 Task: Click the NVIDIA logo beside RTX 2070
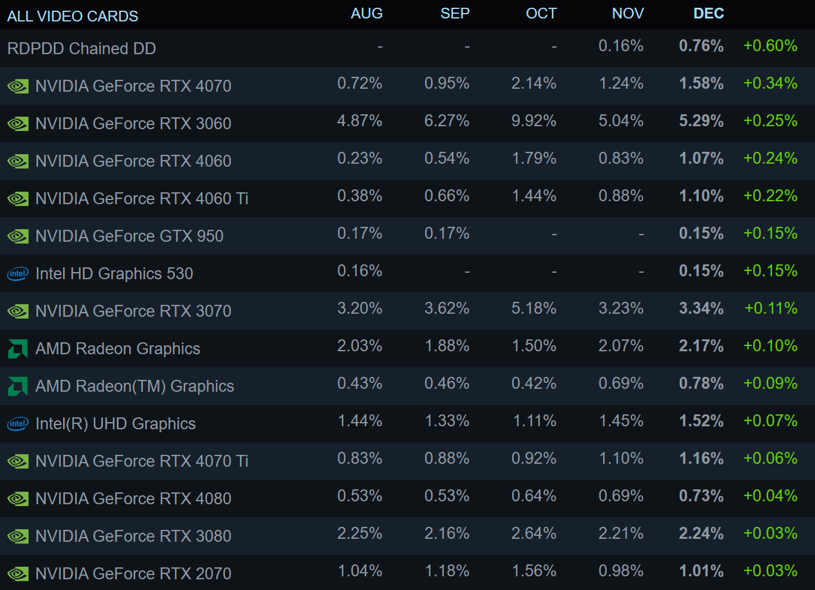(x=18, y=574)
